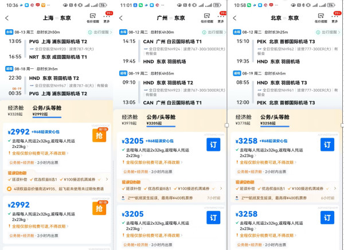Tap 抢 on the second ¥2992 fare
This screenshot has width=344, height=250.
99,208
